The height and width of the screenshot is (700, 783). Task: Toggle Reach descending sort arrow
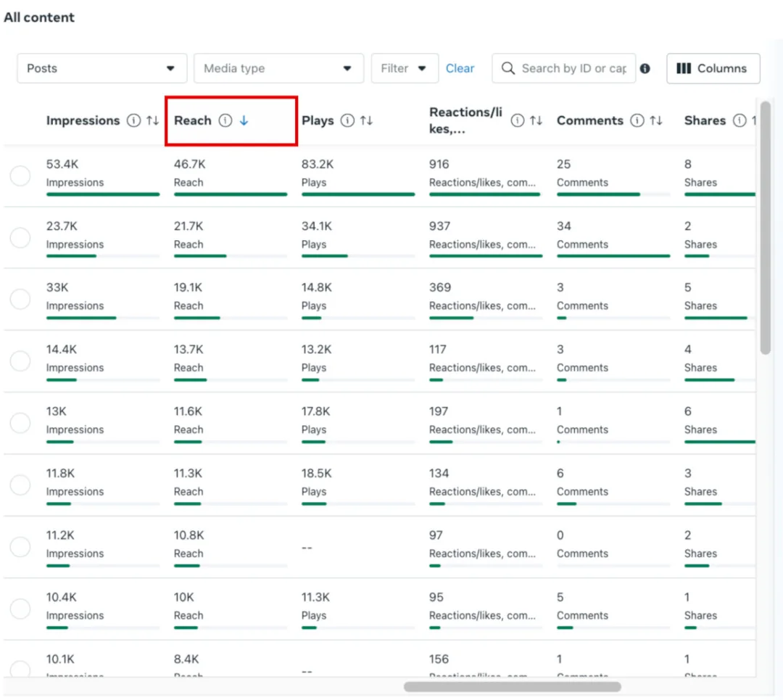point(244,120)
